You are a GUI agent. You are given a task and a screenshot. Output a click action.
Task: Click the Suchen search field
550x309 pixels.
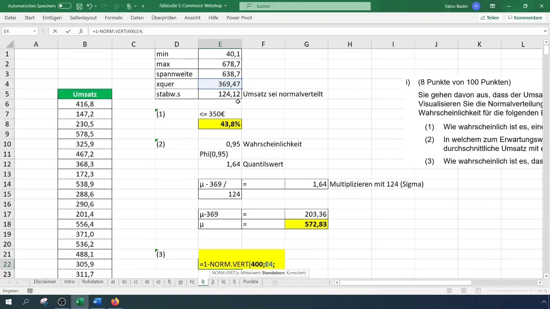tap(305, 6)
